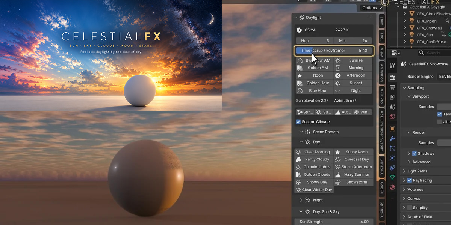Switch to the View sidebar tab
Image resolution: width=451 pixels, height=225 pixels.
pyautogui.click(x=381, y=52)
